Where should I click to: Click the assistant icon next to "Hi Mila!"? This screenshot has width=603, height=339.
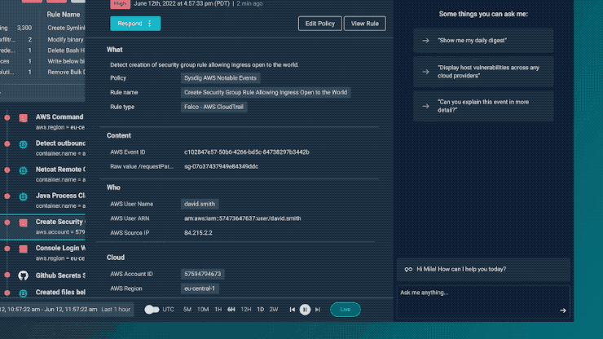click(408, 270)
